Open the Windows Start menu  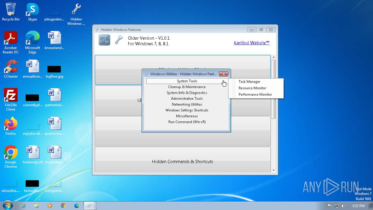[7, 206]
